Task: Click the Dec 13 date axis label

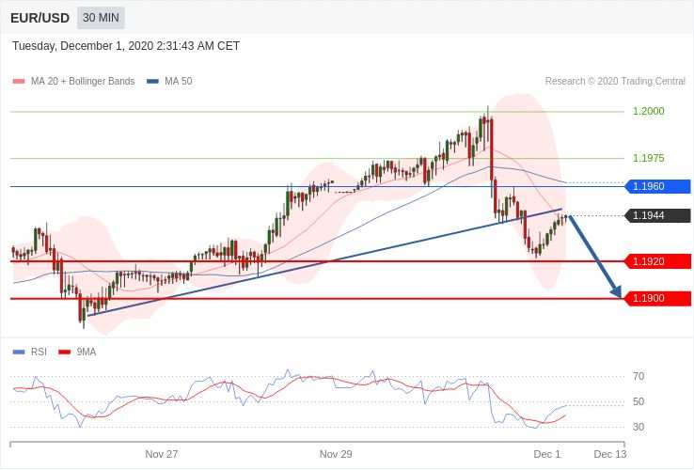Action: 610,454
